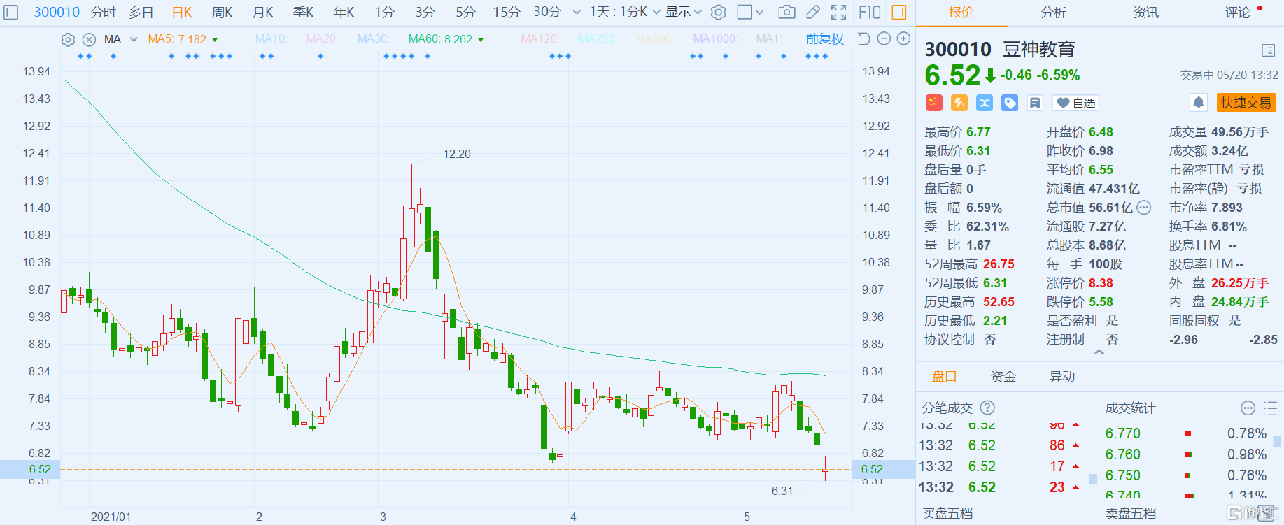
Task: Toggle MA1000 line visibility
Action: 715,39
